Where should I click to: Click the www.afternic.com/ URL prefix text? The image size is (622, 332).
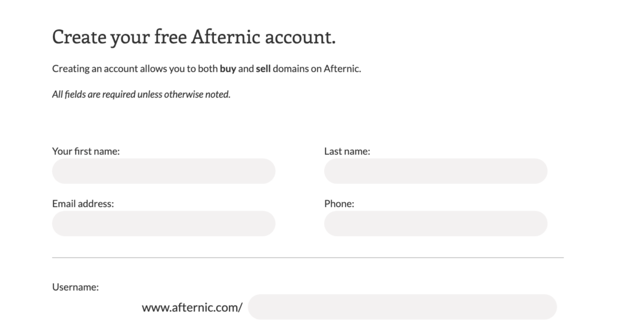tap(192, 308)
